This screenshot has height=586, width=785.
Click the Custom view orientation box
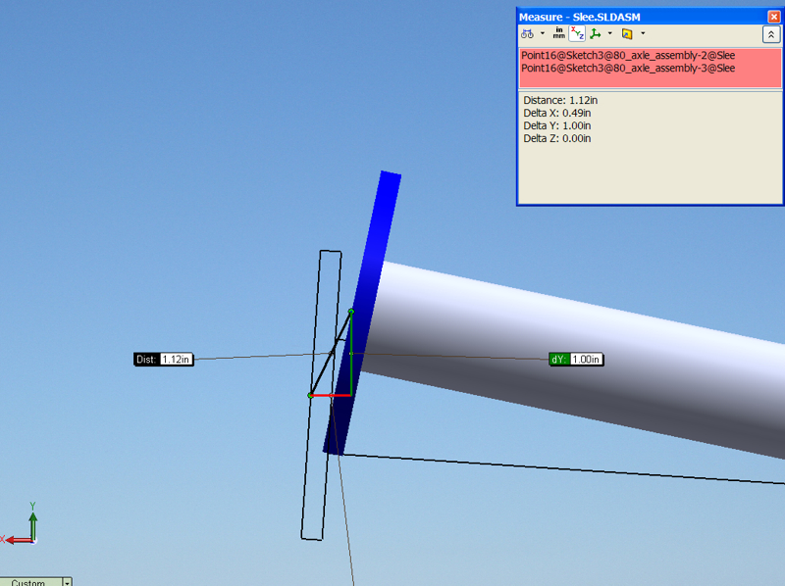(x=30, y=582)
